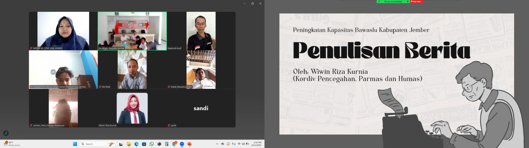This screenshot has width=529, height=148.
Task: Select Muhammad Raevaly Eldeer Kahar's video tile
Action: (63, 69)
